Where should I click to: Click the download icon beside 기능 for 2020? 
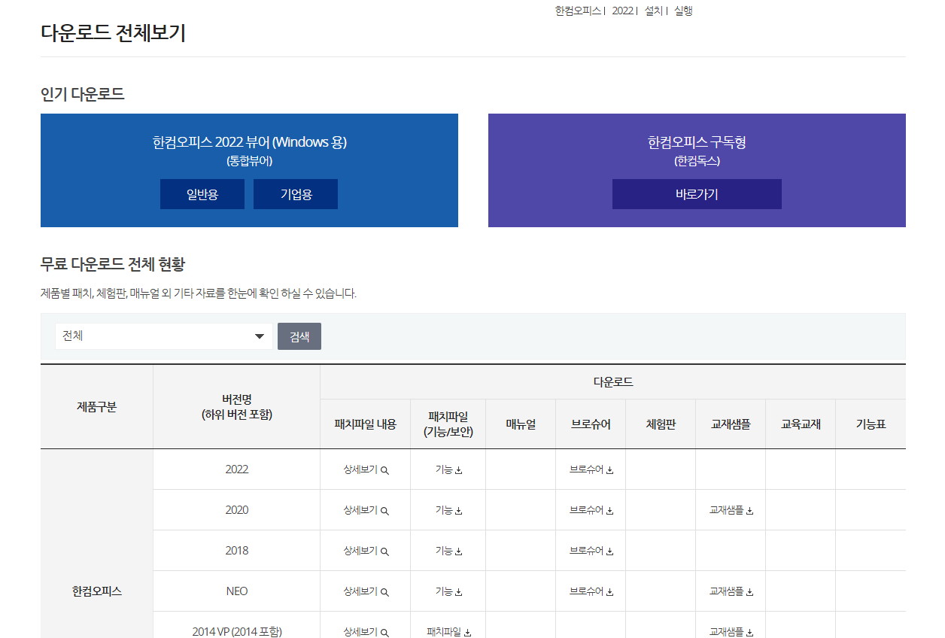459,511
